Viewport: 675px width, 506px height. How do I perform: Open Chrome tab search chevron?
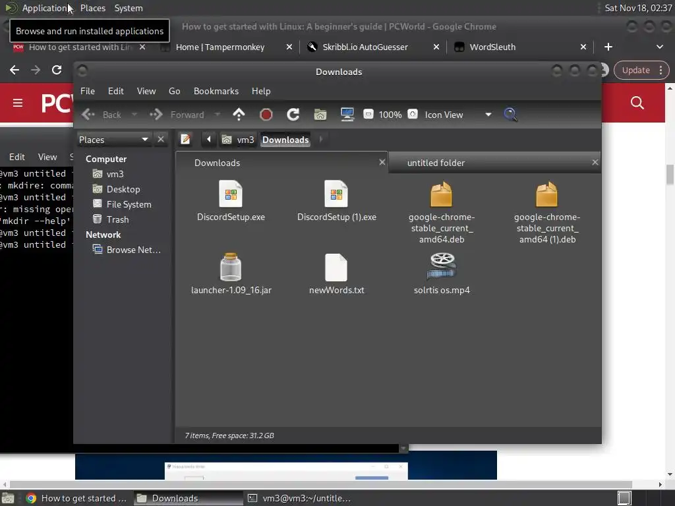coord(659,47)
